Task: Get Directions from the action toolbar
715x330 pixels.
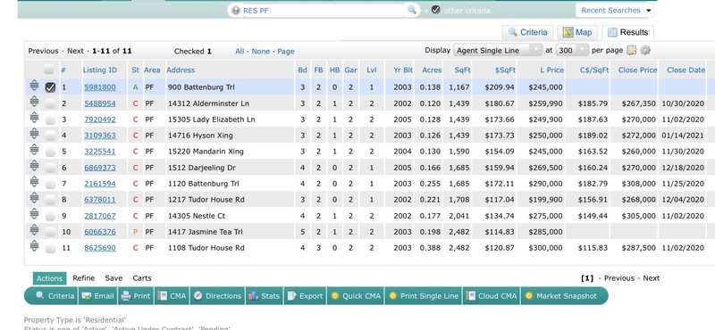Action: pyautogui.click(x=217, y=296)
